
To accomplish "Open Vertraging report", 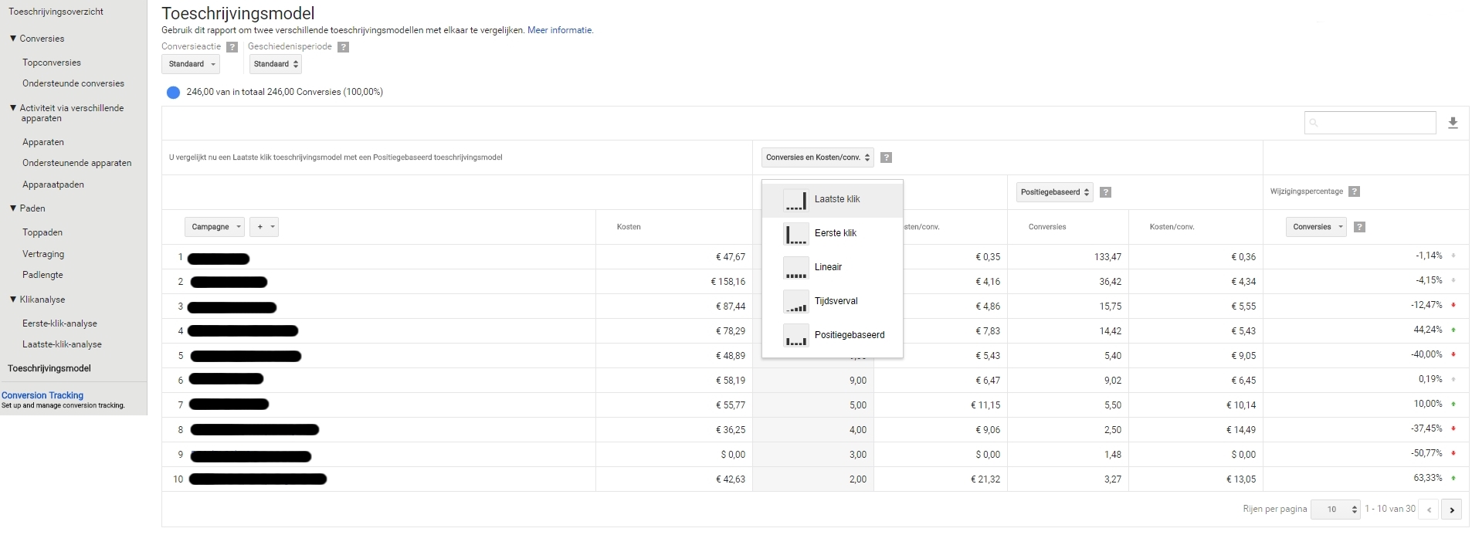I will 43,254.
